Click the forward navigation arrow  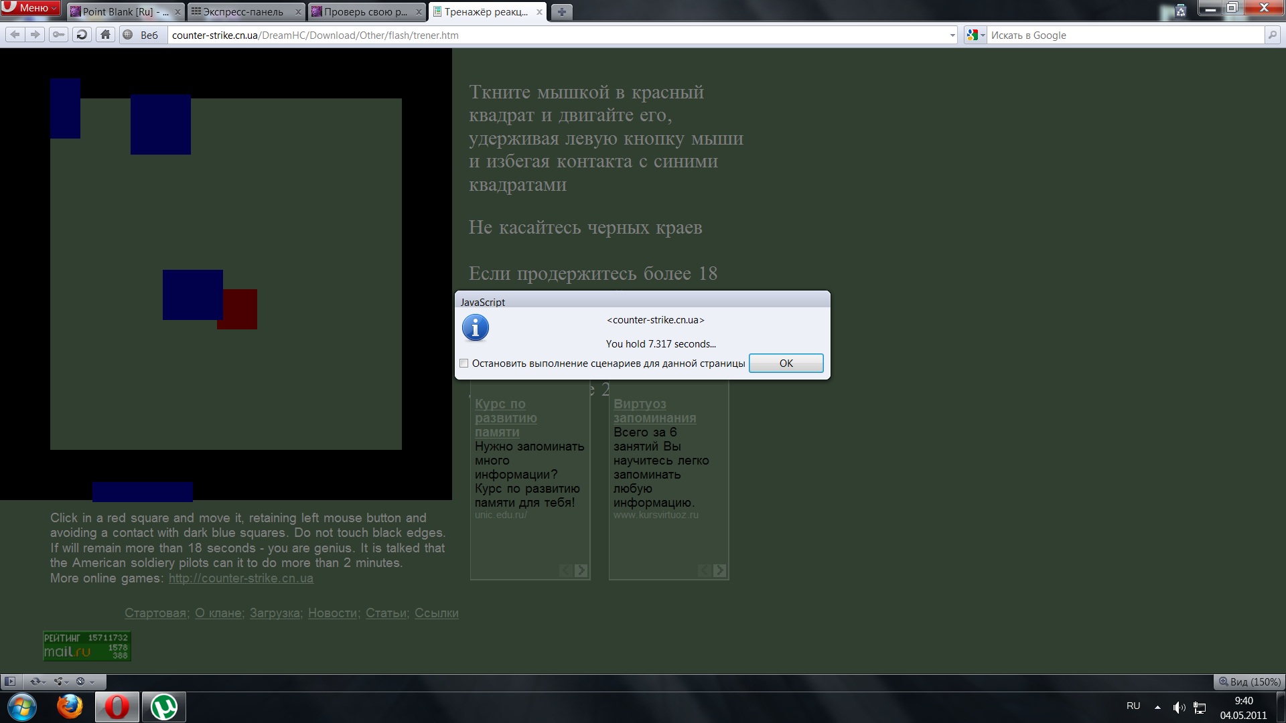pos(35,35)
